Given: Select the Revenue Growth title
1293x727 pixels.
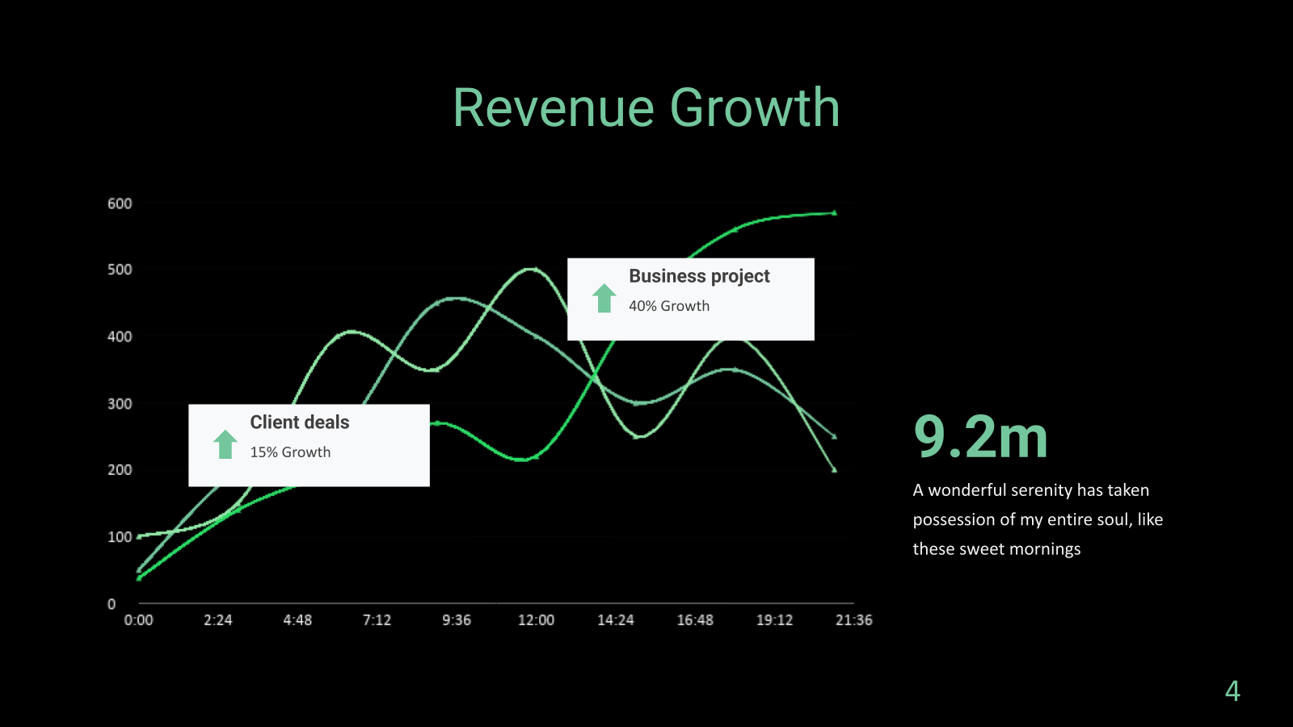Looking at the screenshot, I should [x=646, y=107].
